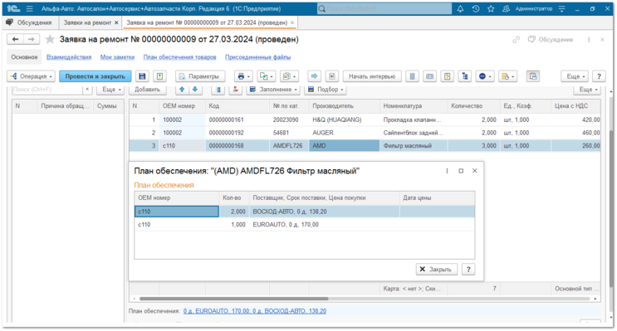617x331 pixels.
Task: Clear the left panel search field
Action: (87, 90)
